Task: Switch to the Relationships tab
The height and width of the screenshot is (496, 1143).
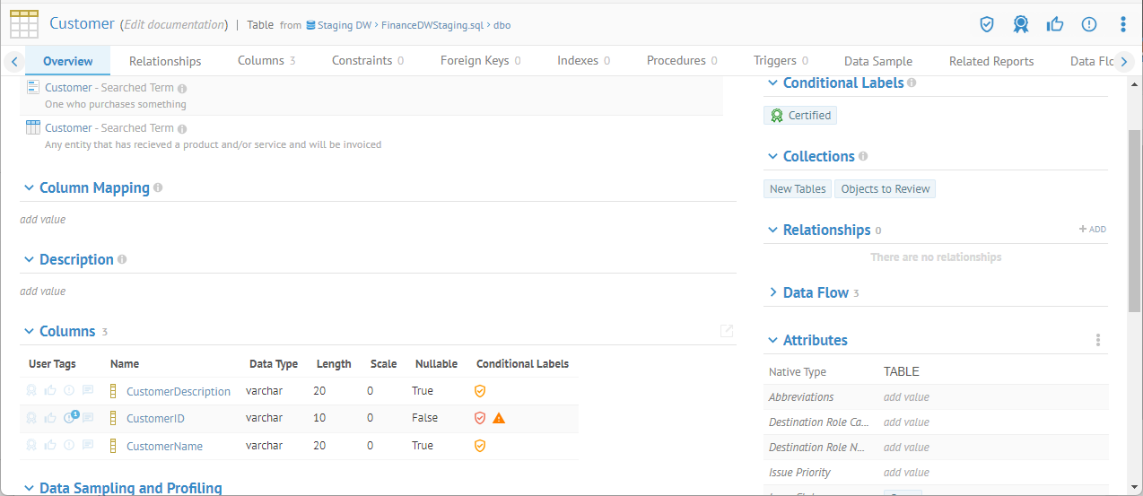Action: [x=165, y=61]
